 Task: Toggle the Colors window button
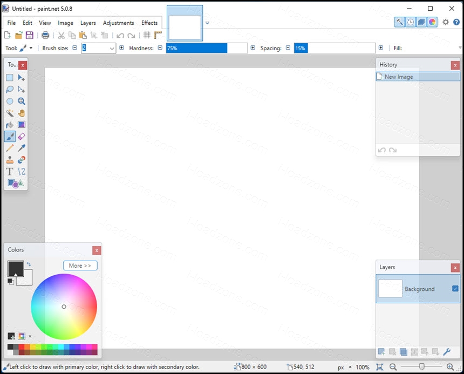click(432, 22)
